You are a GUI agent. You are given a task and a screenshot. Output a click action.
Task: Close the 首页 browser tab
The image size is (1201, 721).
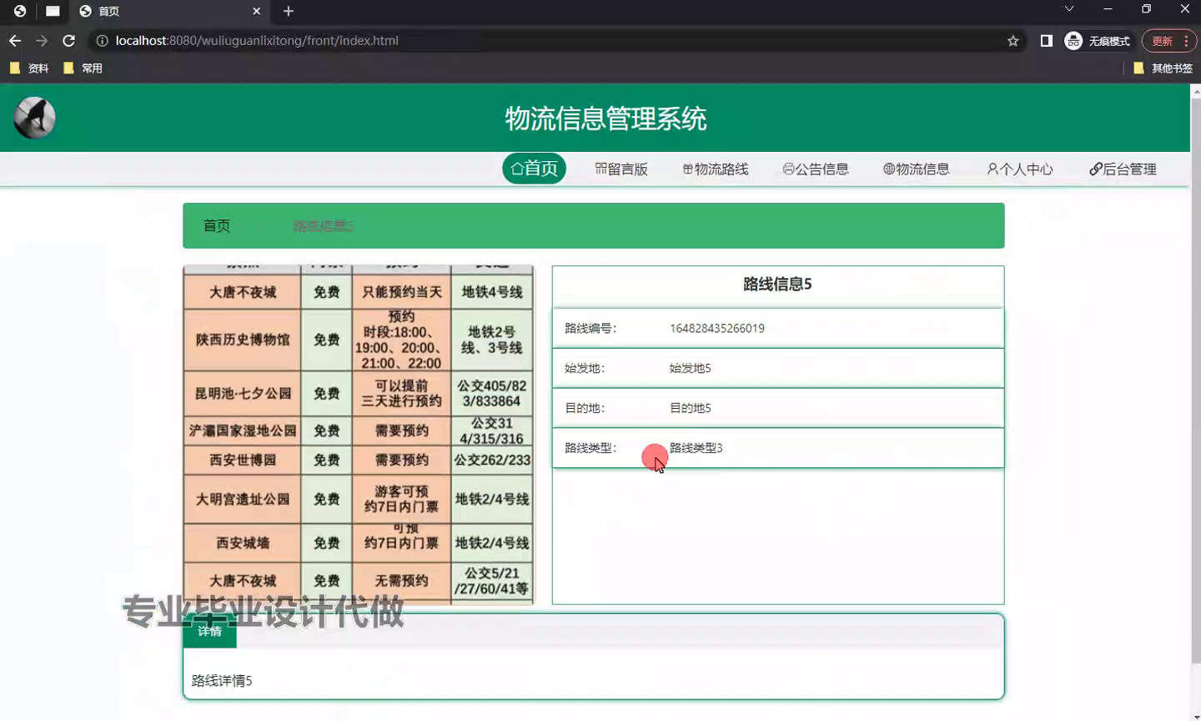(257, 11)
